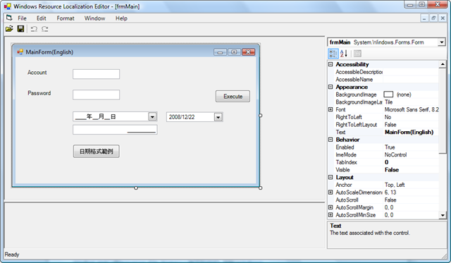Open the Help menu
The height and width of the screenshot is (263, 451).
coord(121,18)
